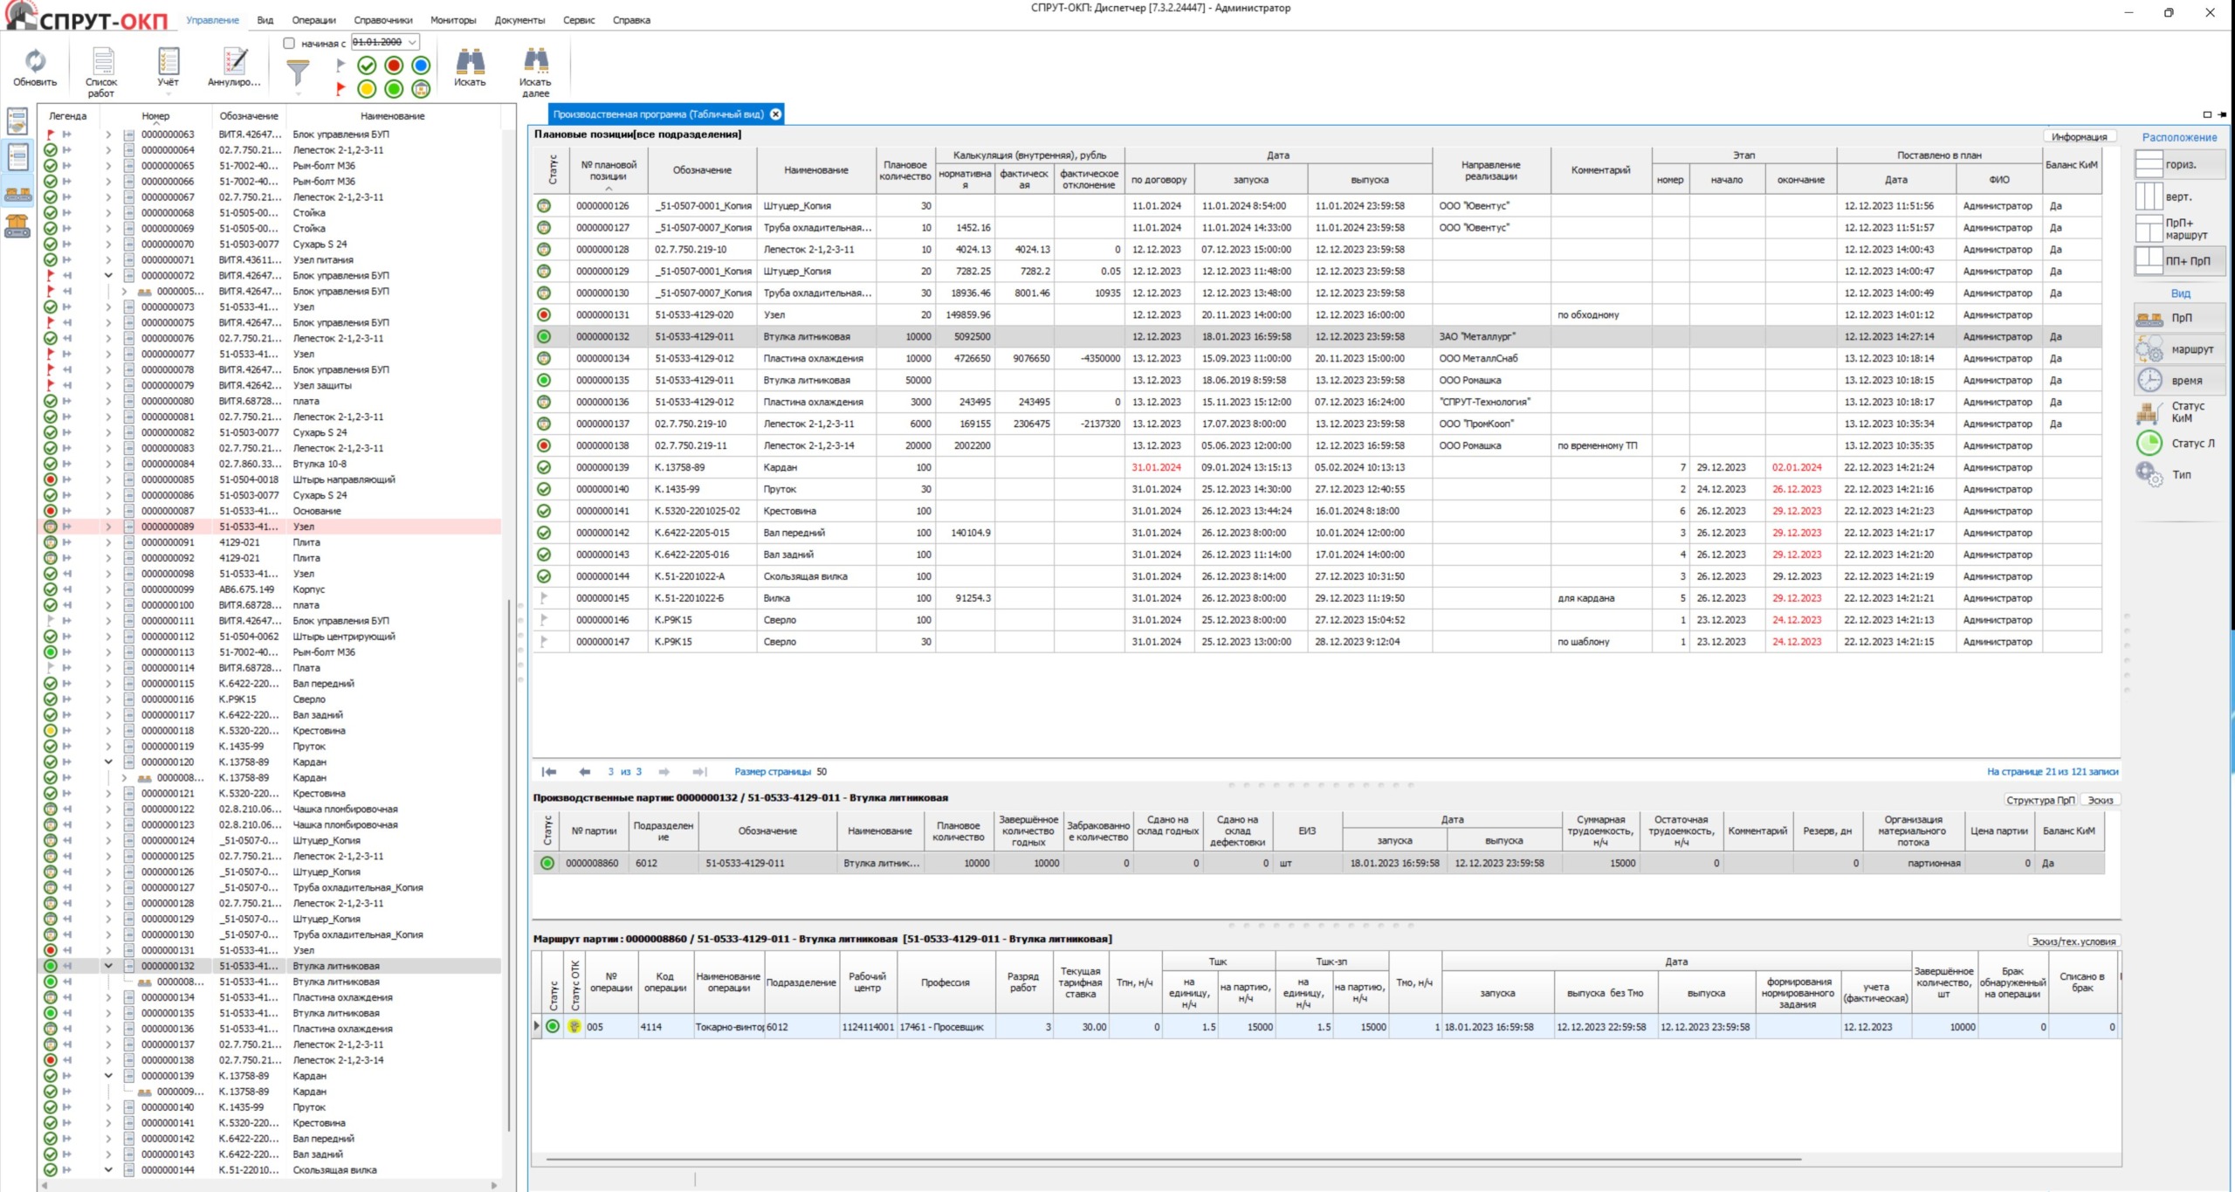Open the Справочники menu
The width and height of the screenshot is (2235, 1192).
pos(382,20)
